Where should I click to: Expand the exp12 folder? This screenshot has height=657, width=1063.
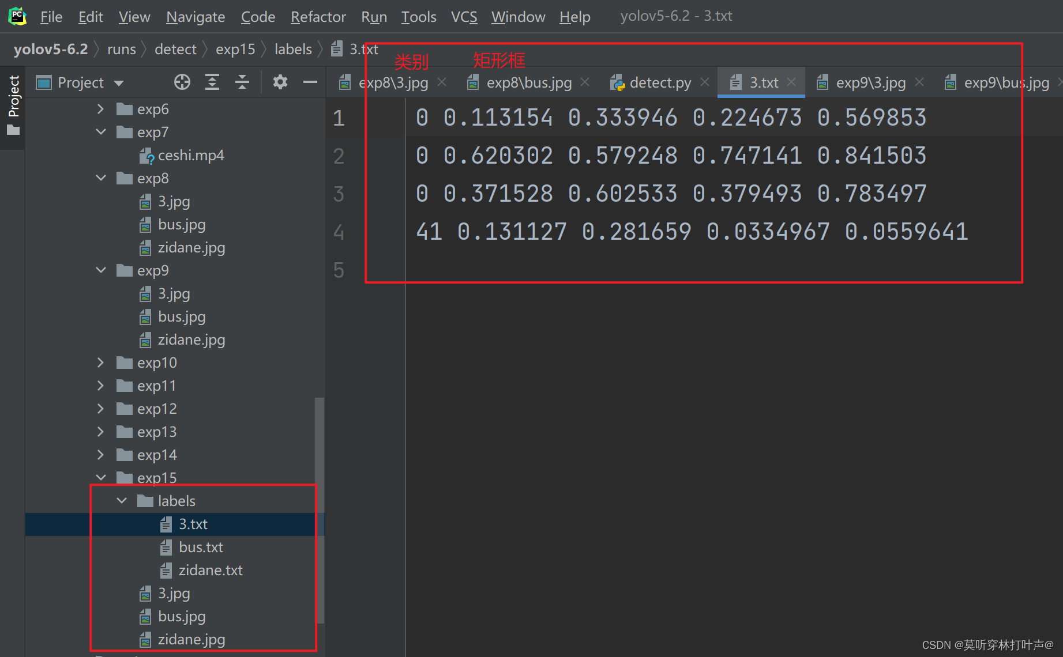point(101,409)
